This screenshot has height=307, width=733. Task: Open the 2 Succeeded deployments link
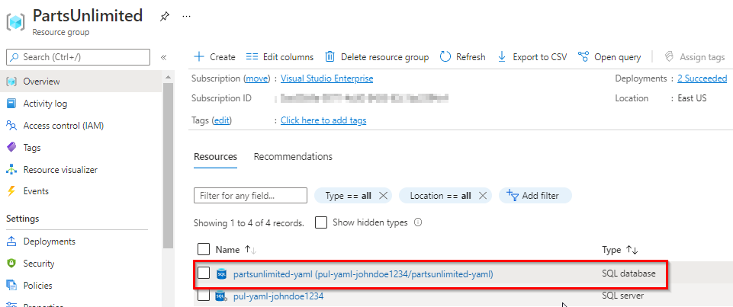[x=702, y=79]
